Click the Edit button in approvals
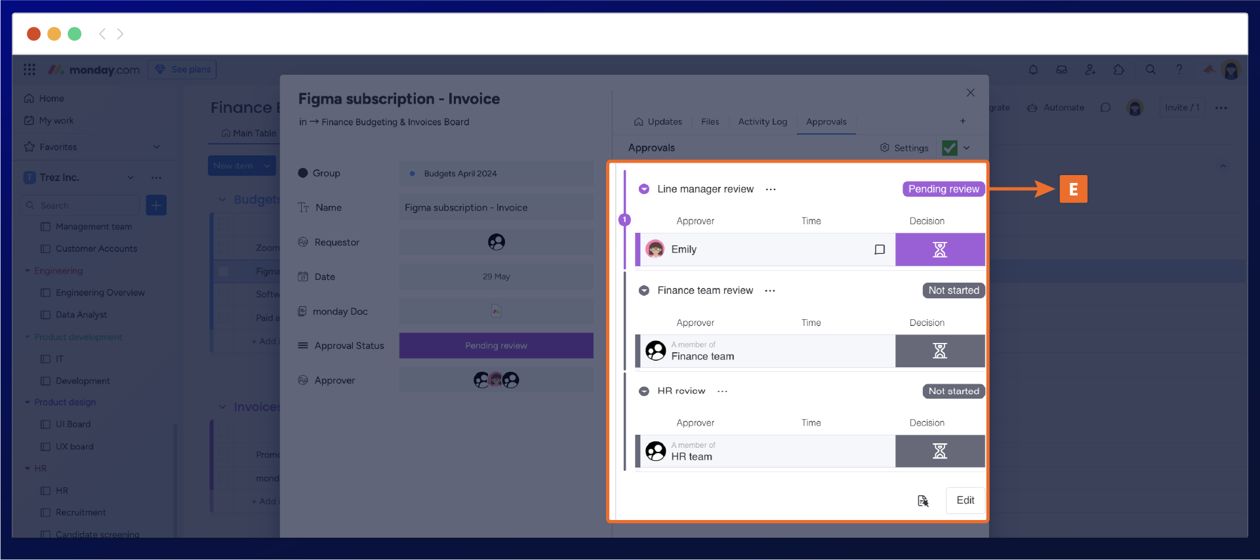The width and height of the screenshot is (1260, 560). [965, 500]
